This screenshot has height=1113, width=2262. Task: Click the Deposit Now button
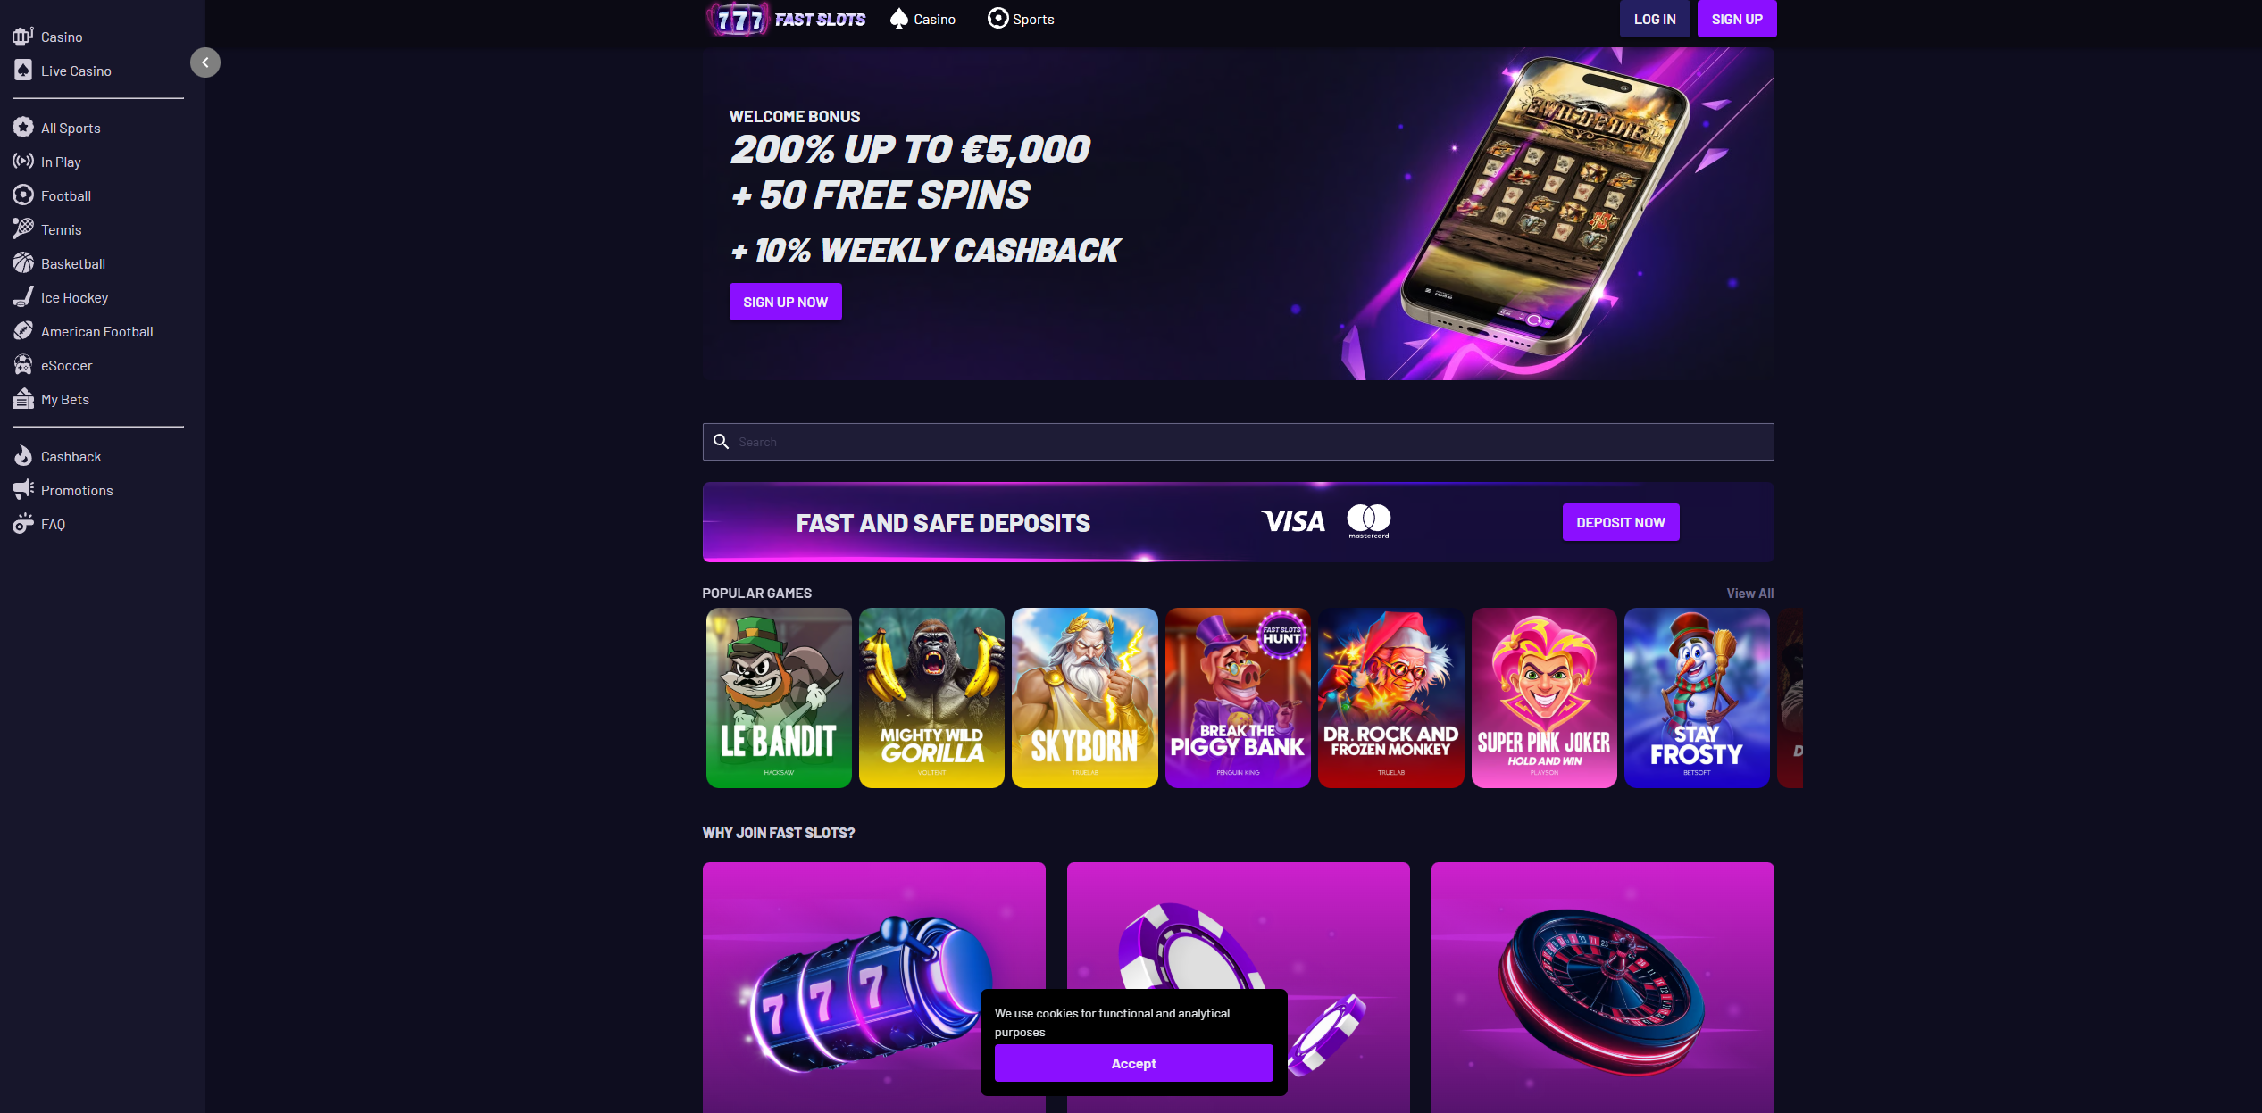pos(1620,522)
